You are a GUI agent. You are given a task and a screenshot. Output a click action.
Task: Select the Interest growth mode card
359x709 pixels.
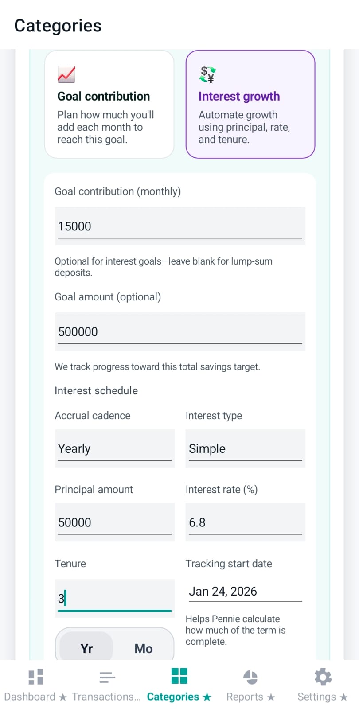(x=250, y=104)
